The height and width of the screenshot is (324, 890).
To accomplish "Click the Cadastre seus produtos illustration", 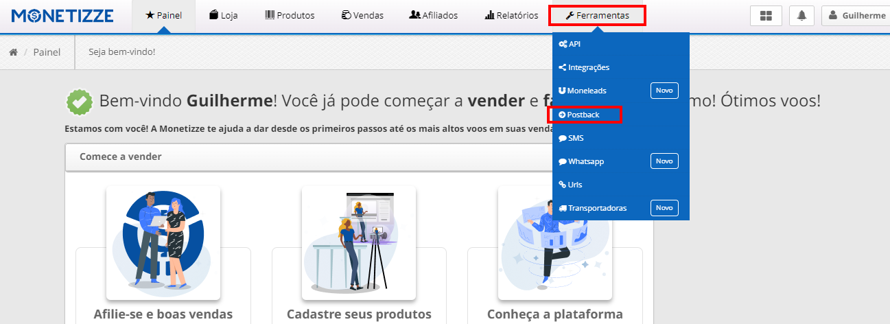I will pos(359,243).
